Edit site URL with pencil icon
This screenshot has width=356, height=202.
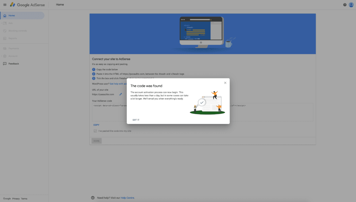[x=121, y=94]
